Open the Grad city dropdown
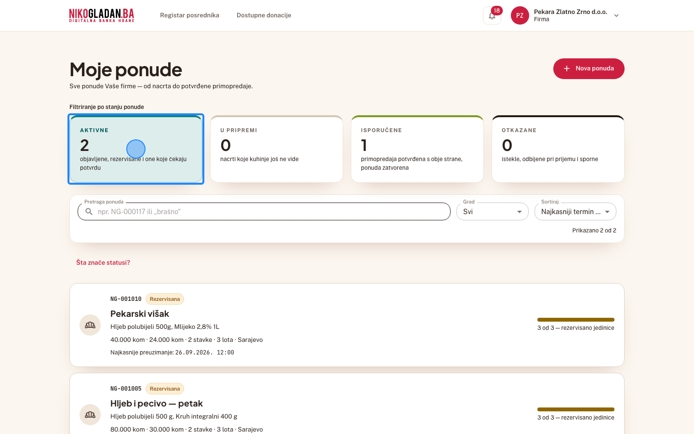 (x=493, y=212)
